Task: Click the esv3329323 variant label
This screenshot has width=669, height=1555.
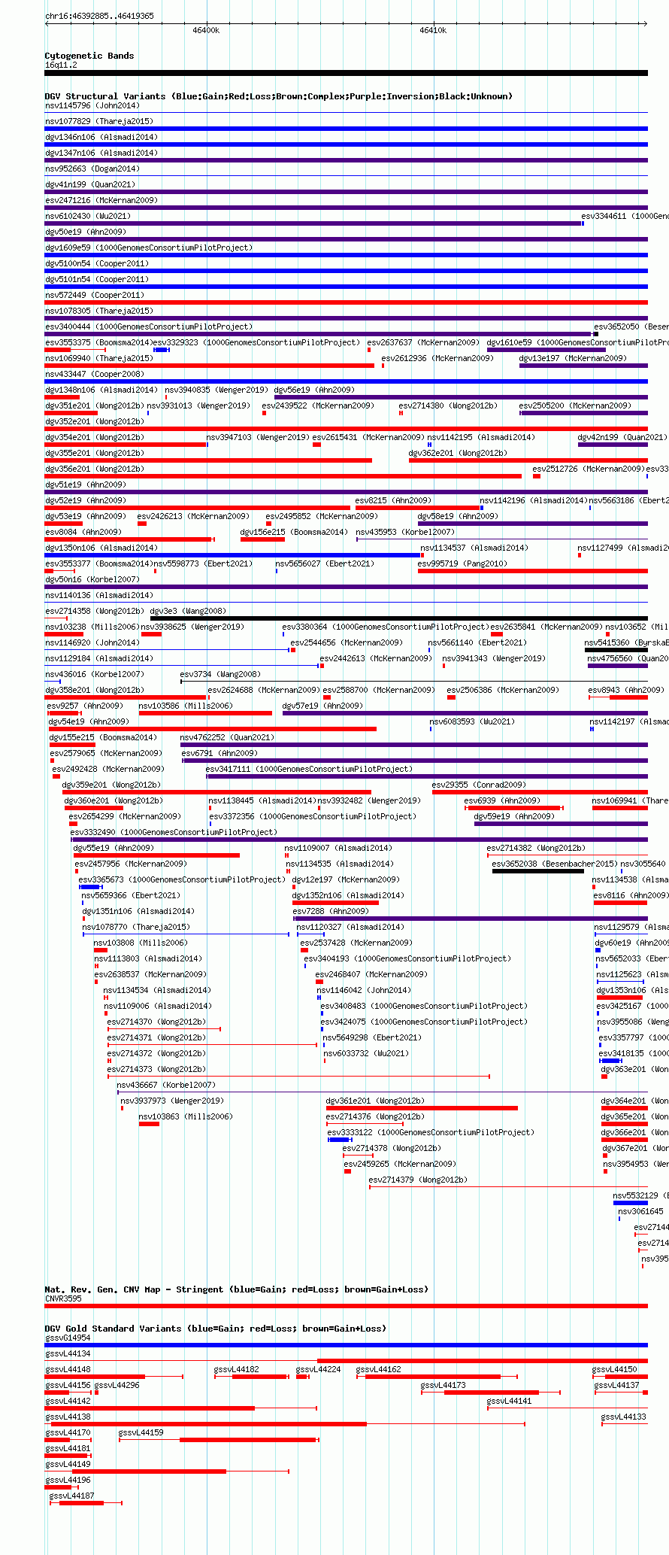Action: [256, 342]
